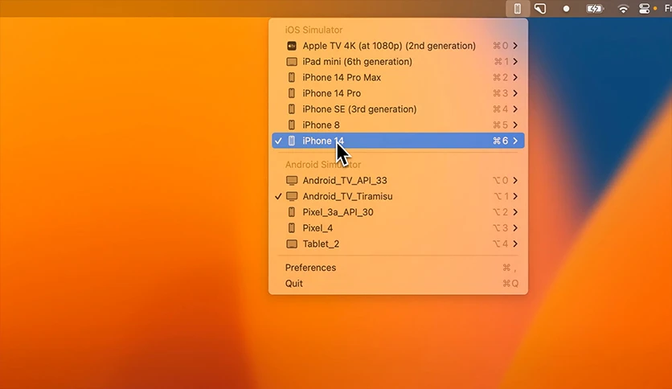The image size is (672, 389).
Task: Select iPad mini (6th generation) simulator
Action: [x=398, y=62]
